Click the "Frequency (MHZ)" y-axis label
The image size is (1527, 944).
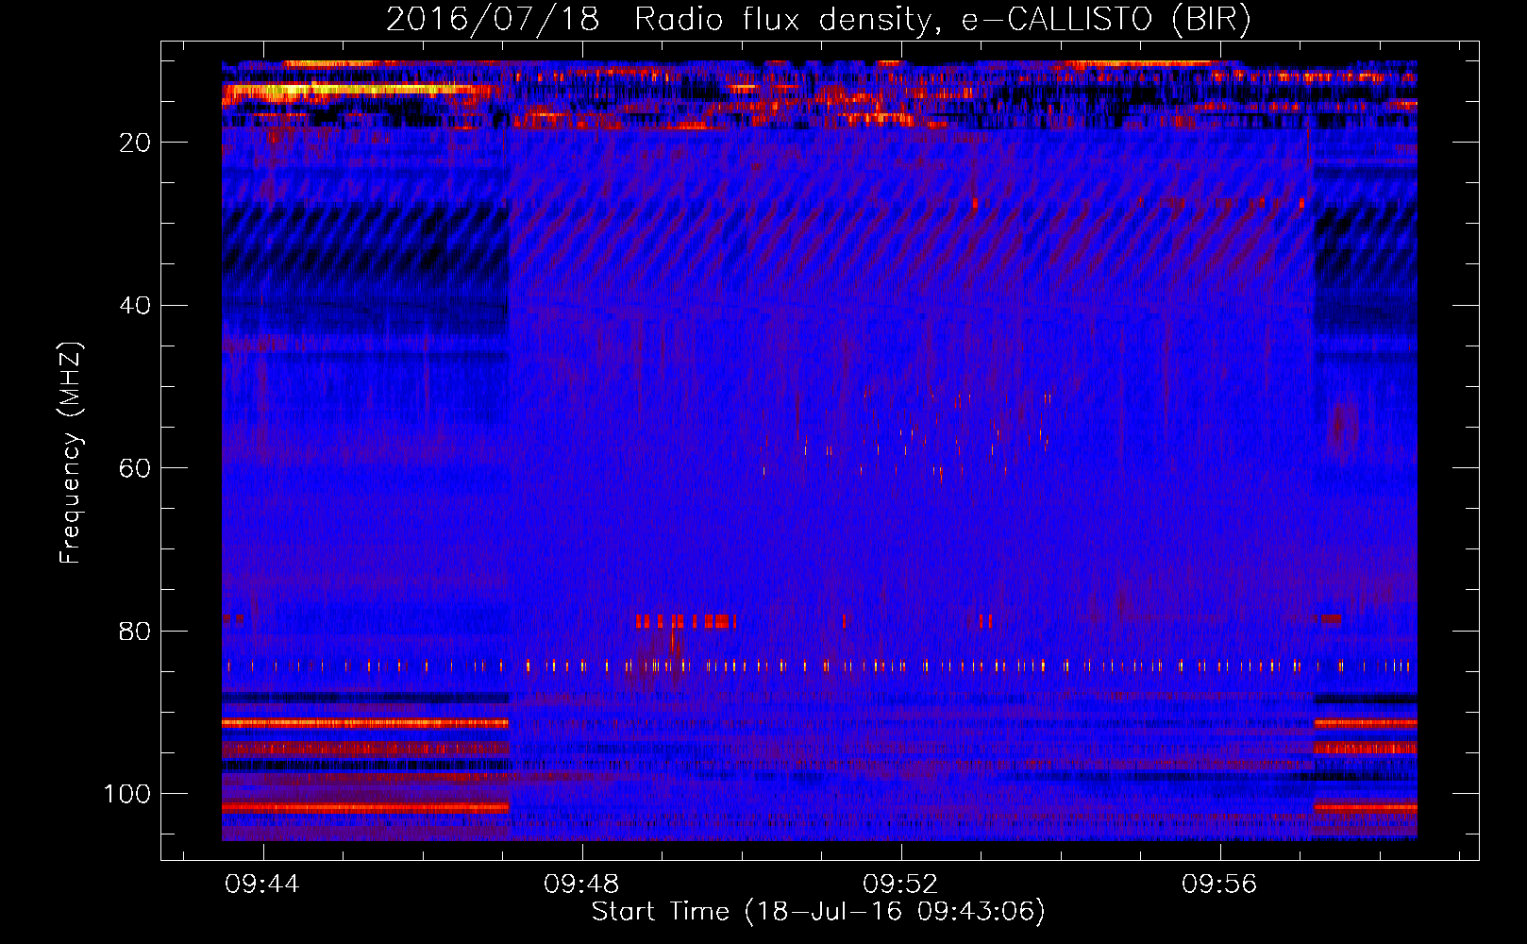(71, 453)
